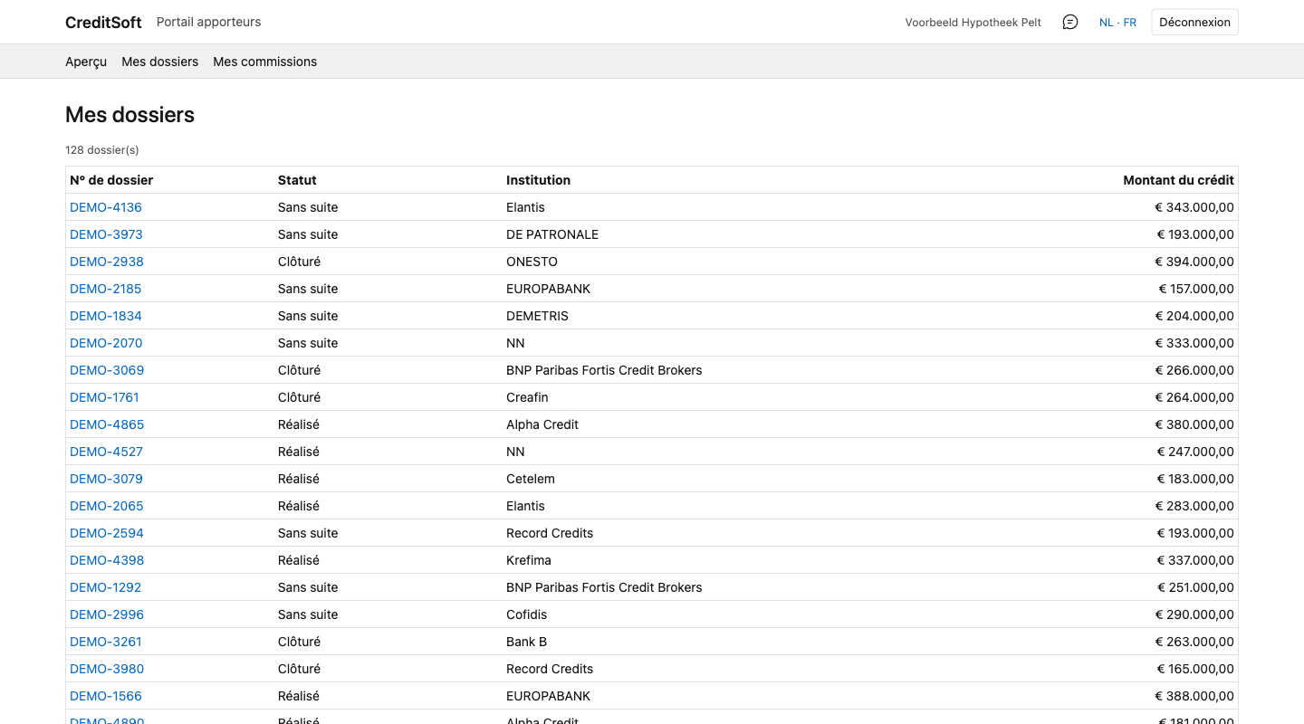Open dossier DEMO-2594
Viewport: 1304px width, 724px height.
coord(107,533)
